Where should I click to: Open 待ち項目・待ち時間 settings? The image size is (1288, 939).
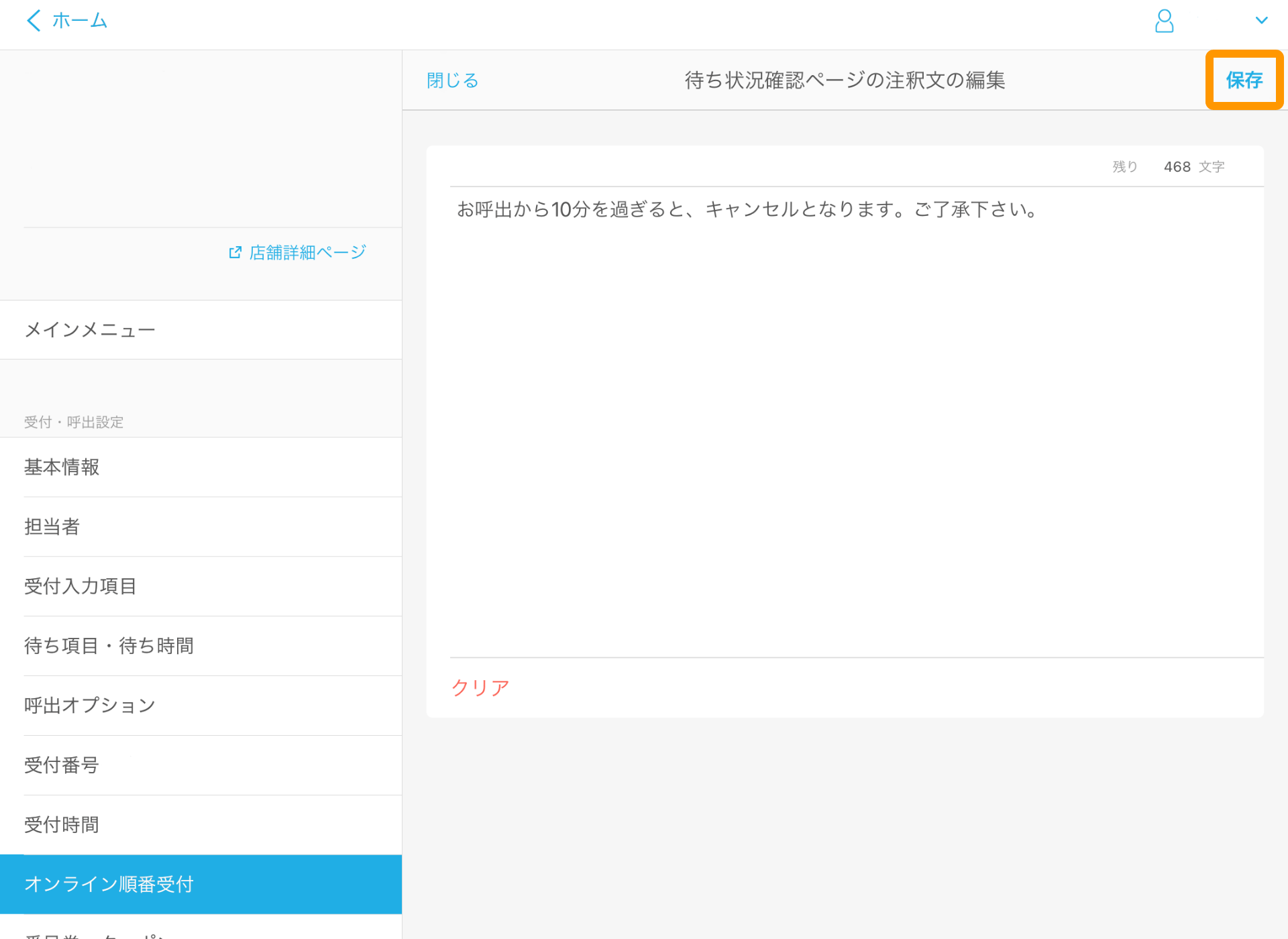109,646
